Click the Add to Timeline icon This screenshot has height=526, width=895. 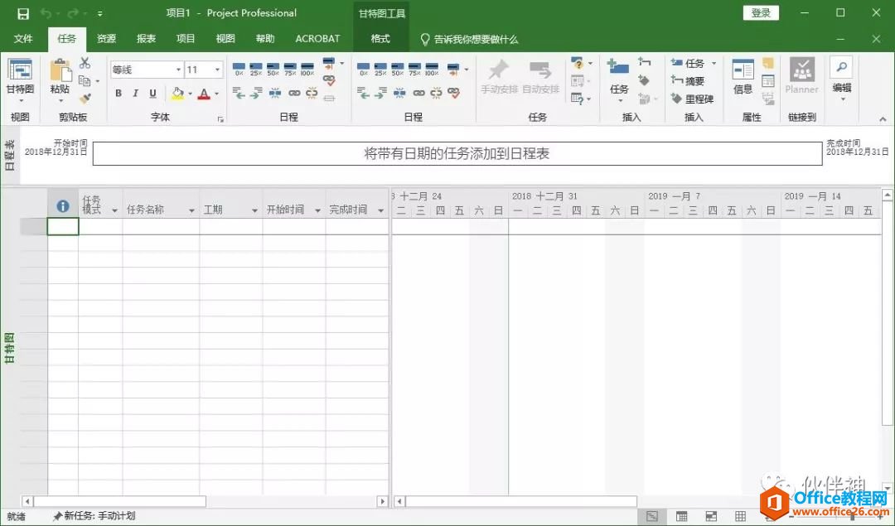(767, 99)
